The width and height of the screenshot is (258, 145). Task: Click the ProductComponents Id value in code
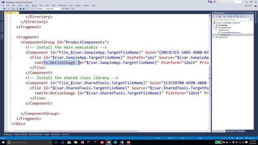(85, 42)
